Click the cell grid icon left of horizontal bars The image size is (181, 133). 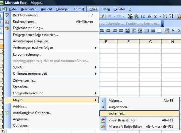click(x=153, y=31)
